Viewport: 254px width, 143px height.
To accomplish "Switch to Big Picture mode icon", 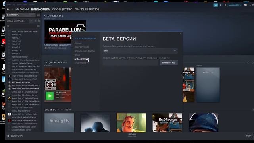I will pos(246,5).
